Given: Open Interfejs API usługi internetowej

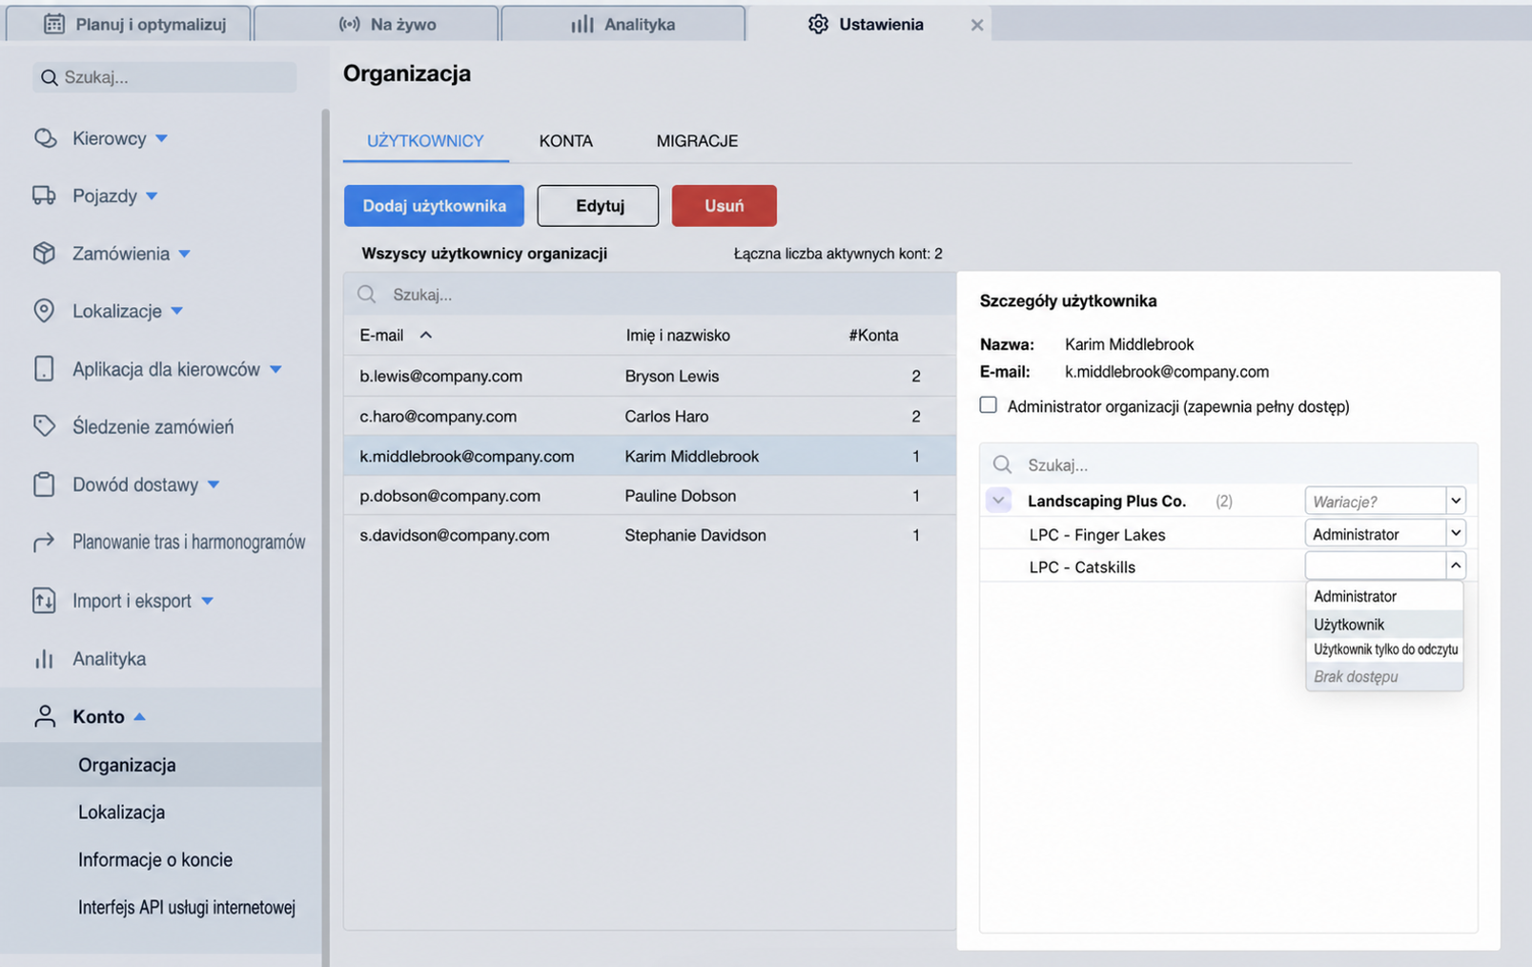Looking at the screenshot, I should tap(187, 907).
